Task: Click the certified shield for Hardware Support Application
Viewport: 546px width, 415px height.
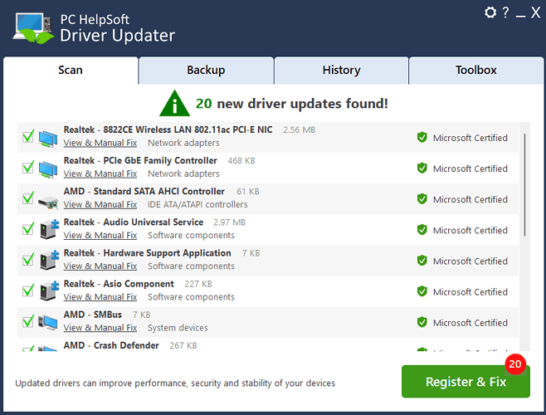Action: (422, 261)
